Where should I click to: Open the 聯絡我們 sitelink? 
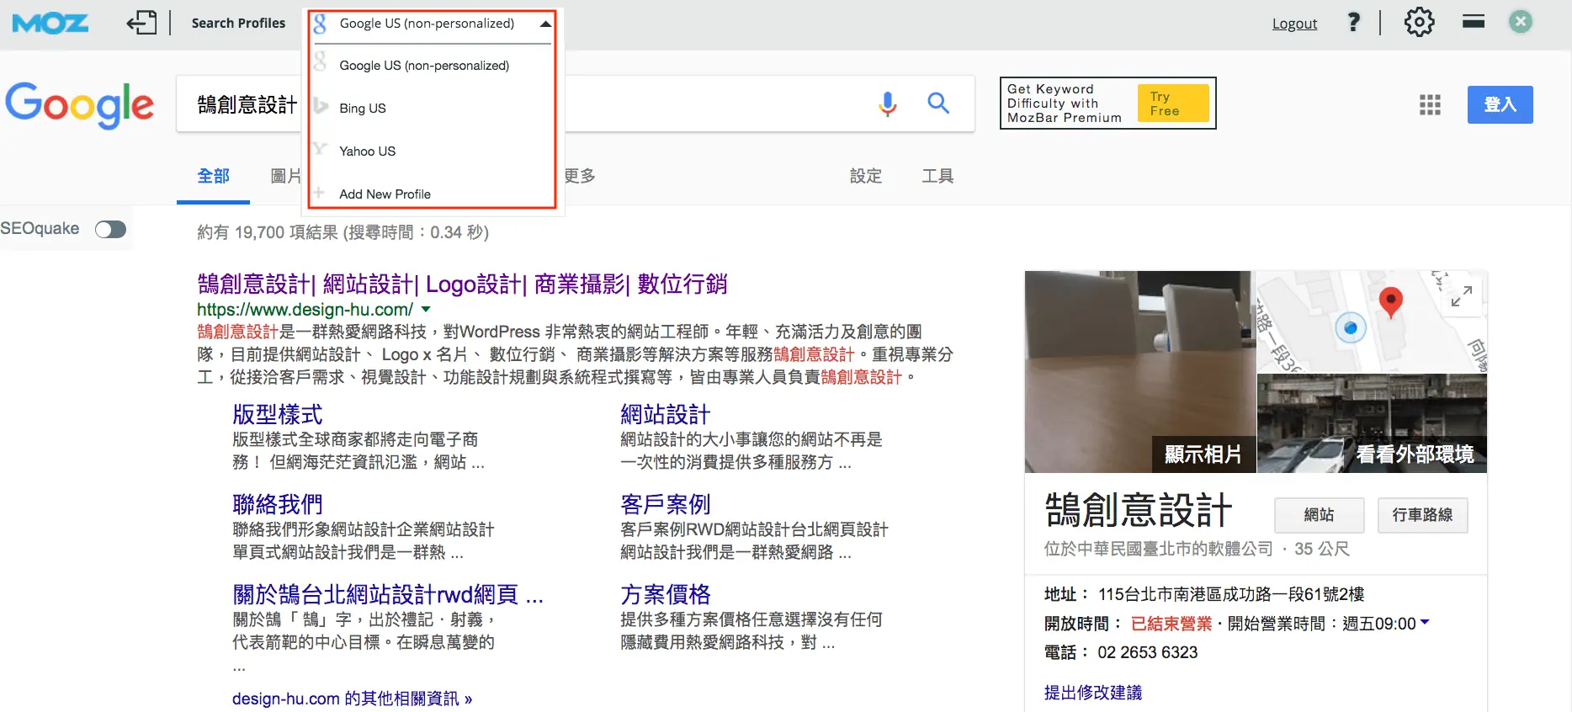pyautogui.click(x=278, y=504)
